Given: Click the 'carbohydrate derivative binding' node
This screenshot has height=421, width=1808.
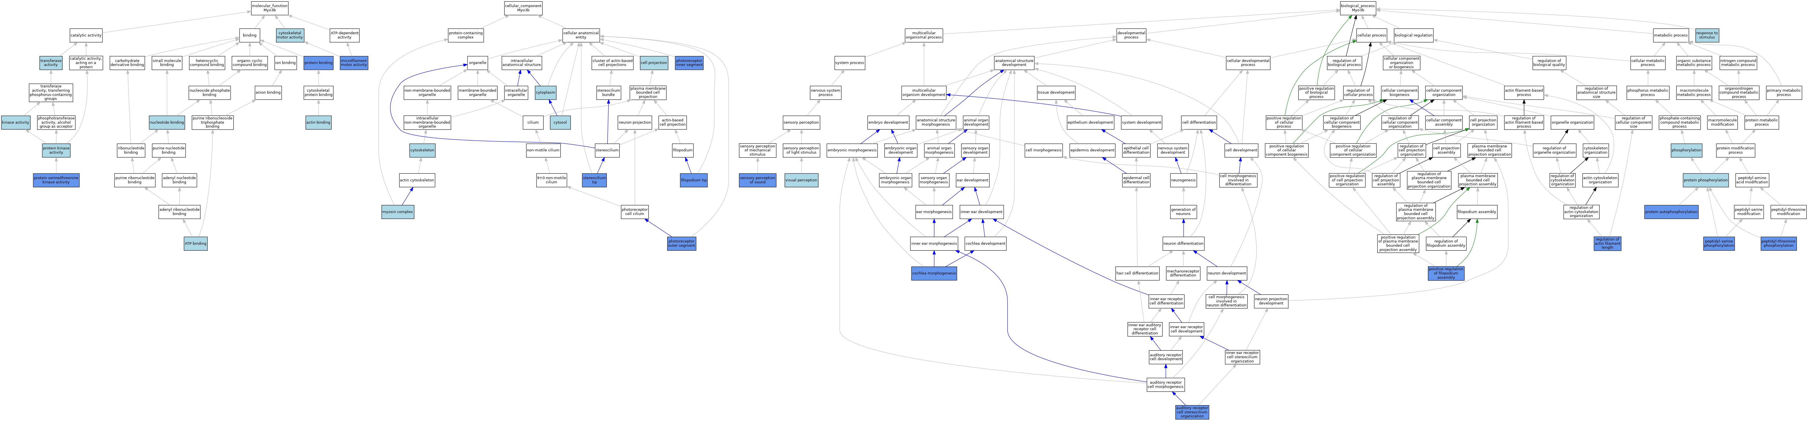Looking at the screenshot, I should coord(127,63).
